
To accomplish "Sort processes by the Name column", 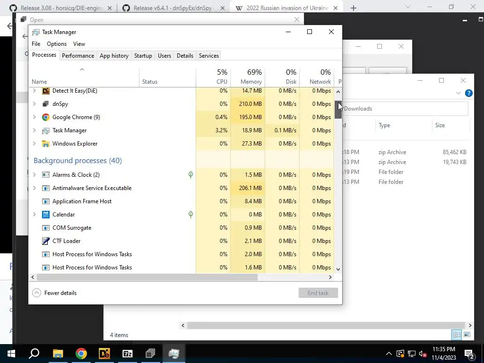I will [84, 76].
